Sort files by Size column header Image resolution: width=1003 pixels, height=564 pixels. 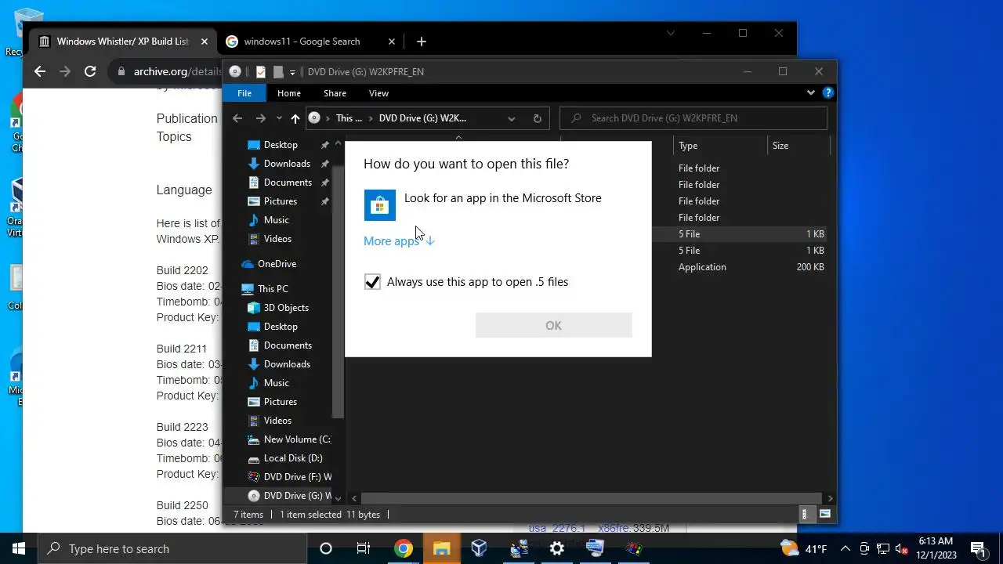tap(798, 146)
